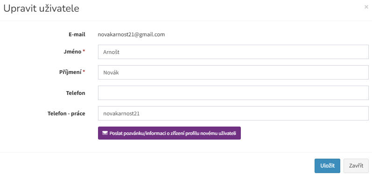Image resolution: width=372 pixels, height=174 pixels.
Task: Send invitation via Poslat pozvánku button
Action: point(169,133)
